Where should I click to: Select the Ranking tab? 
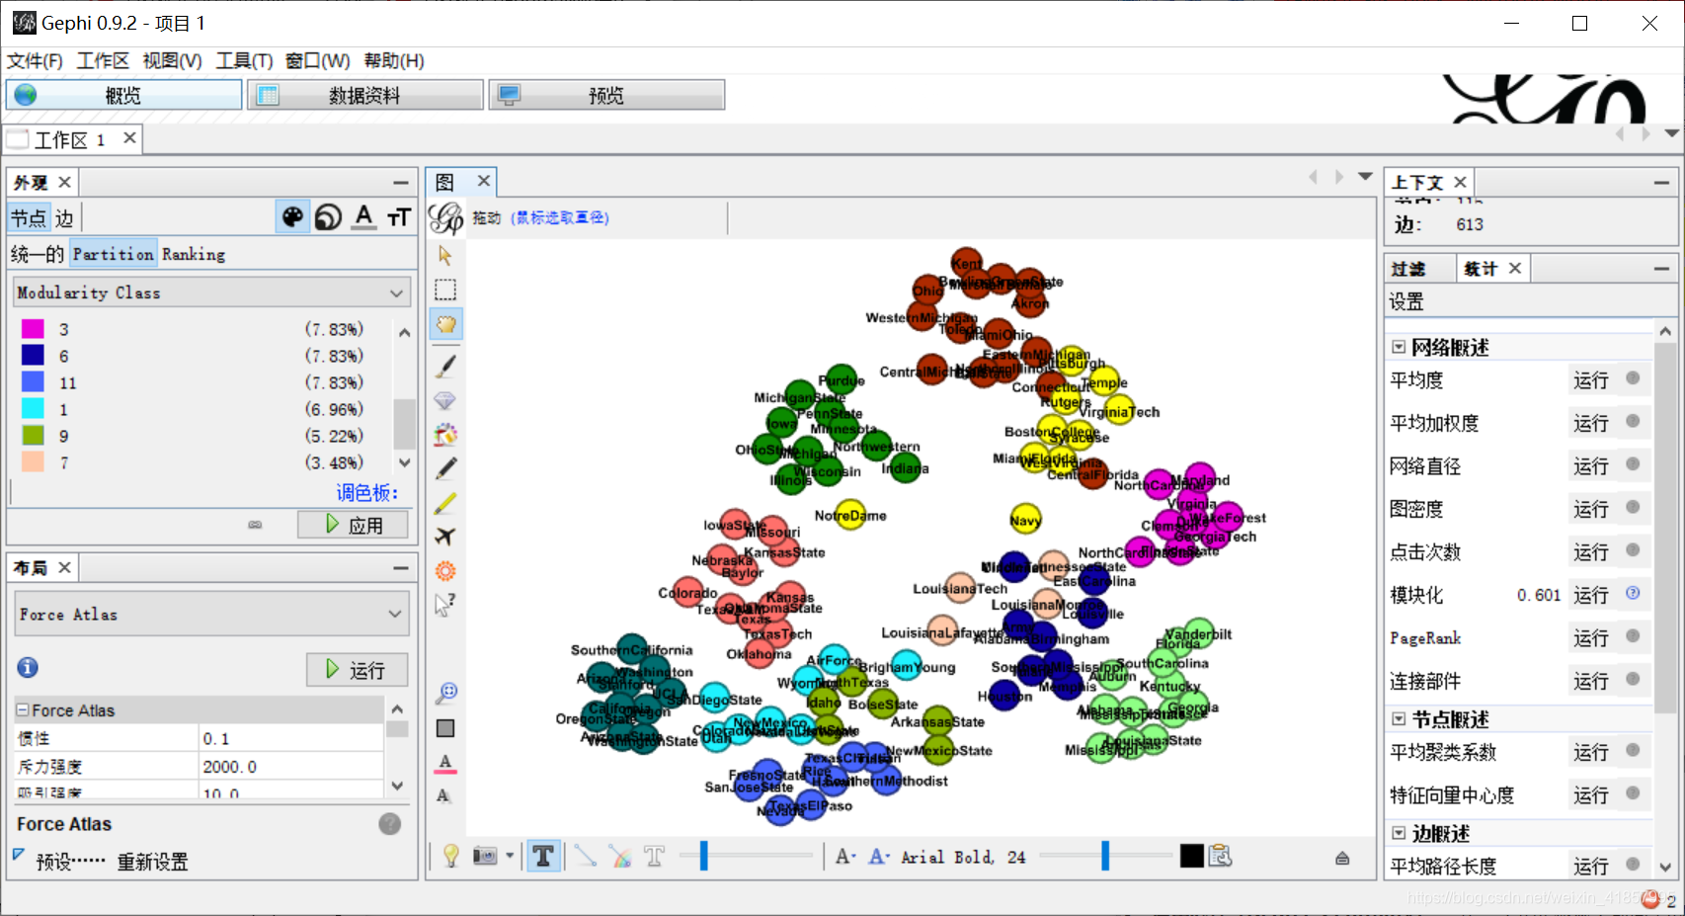194,254
